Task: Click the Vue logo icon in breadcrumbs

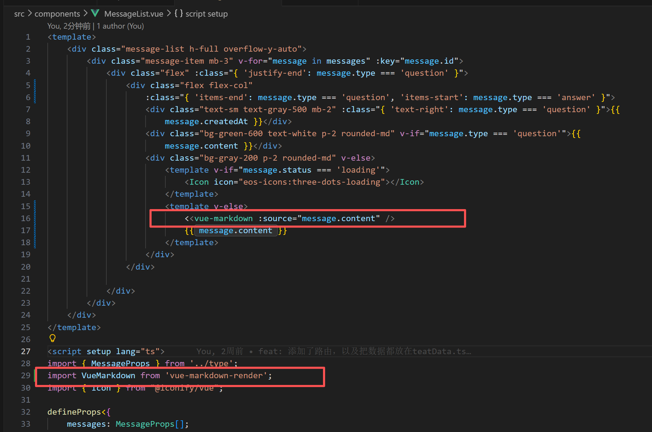Action: 95,13
